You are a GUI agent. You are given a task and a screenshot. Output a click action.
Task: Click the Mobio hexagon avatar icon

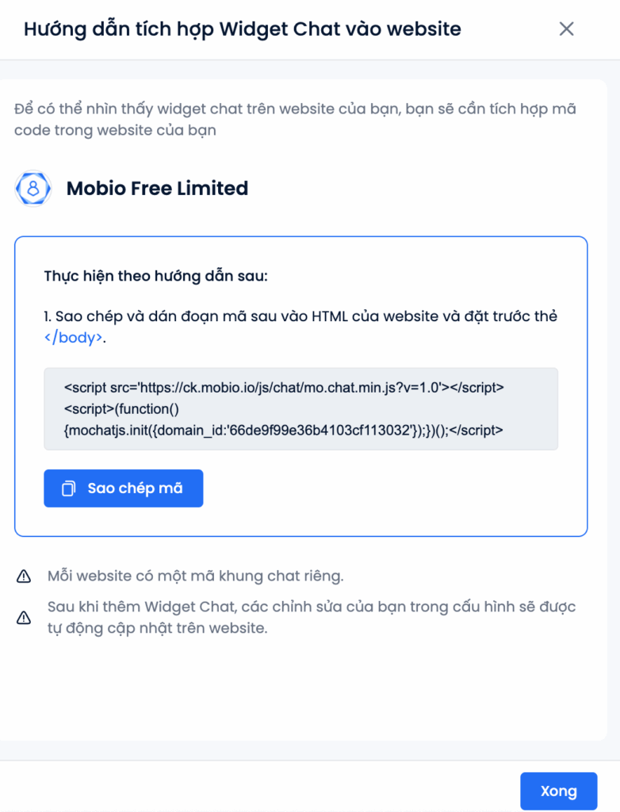pos(33,188)
